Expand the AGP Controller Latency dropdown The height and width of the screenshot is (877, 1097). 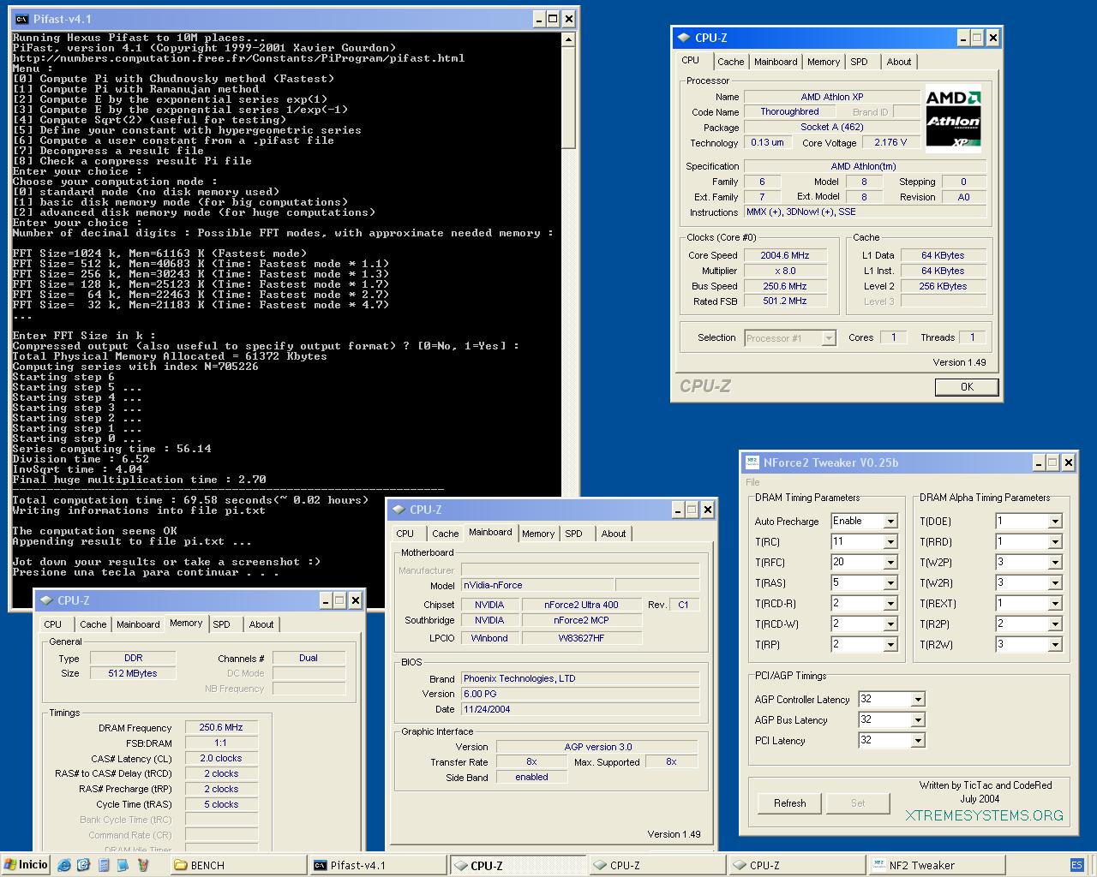(918, 700)
